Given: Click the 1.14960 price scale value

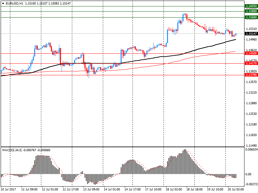Looking at the screenshot, I should pos(252,39).
